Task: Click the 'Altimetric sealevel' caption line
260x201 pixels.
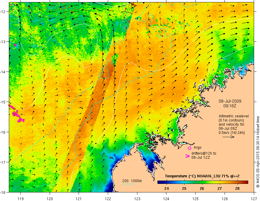Action: pos(234,116)
